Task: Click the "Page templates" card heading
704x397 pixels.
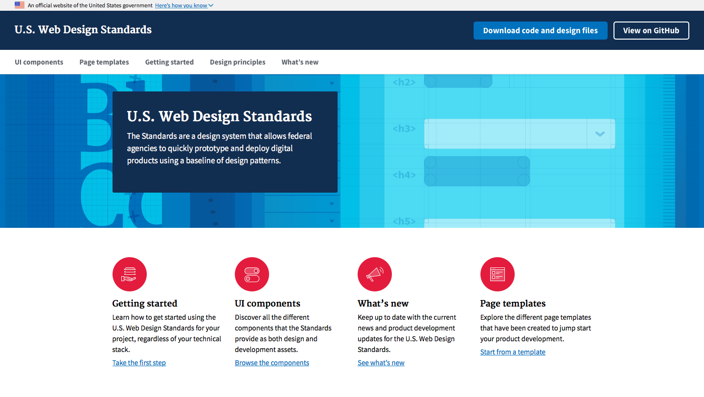Action: [x=513, y=304]
